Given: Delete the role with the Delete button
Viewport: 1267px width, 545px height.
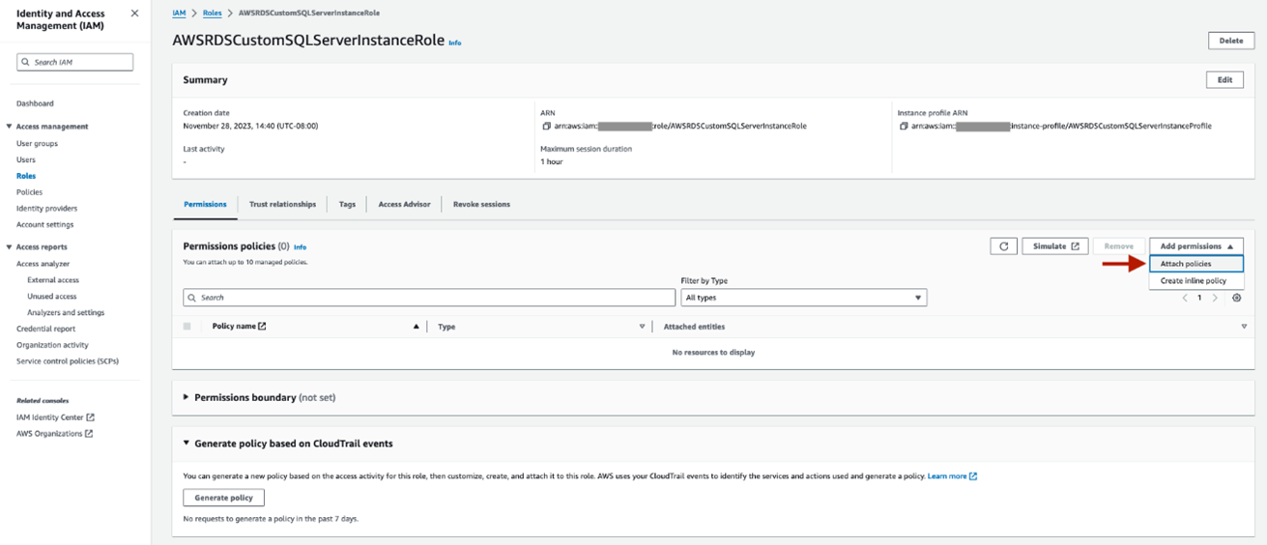Looking at the screenshot, I should (x=1230, y=41).
